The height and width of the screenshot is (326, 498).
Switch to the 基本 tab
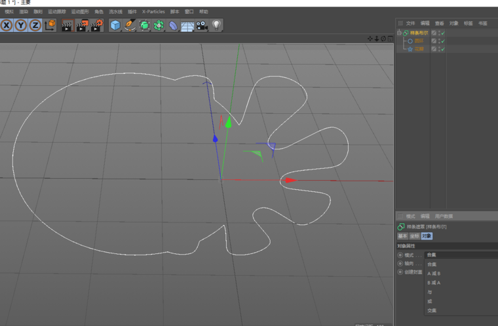click(x=403, y=236)
